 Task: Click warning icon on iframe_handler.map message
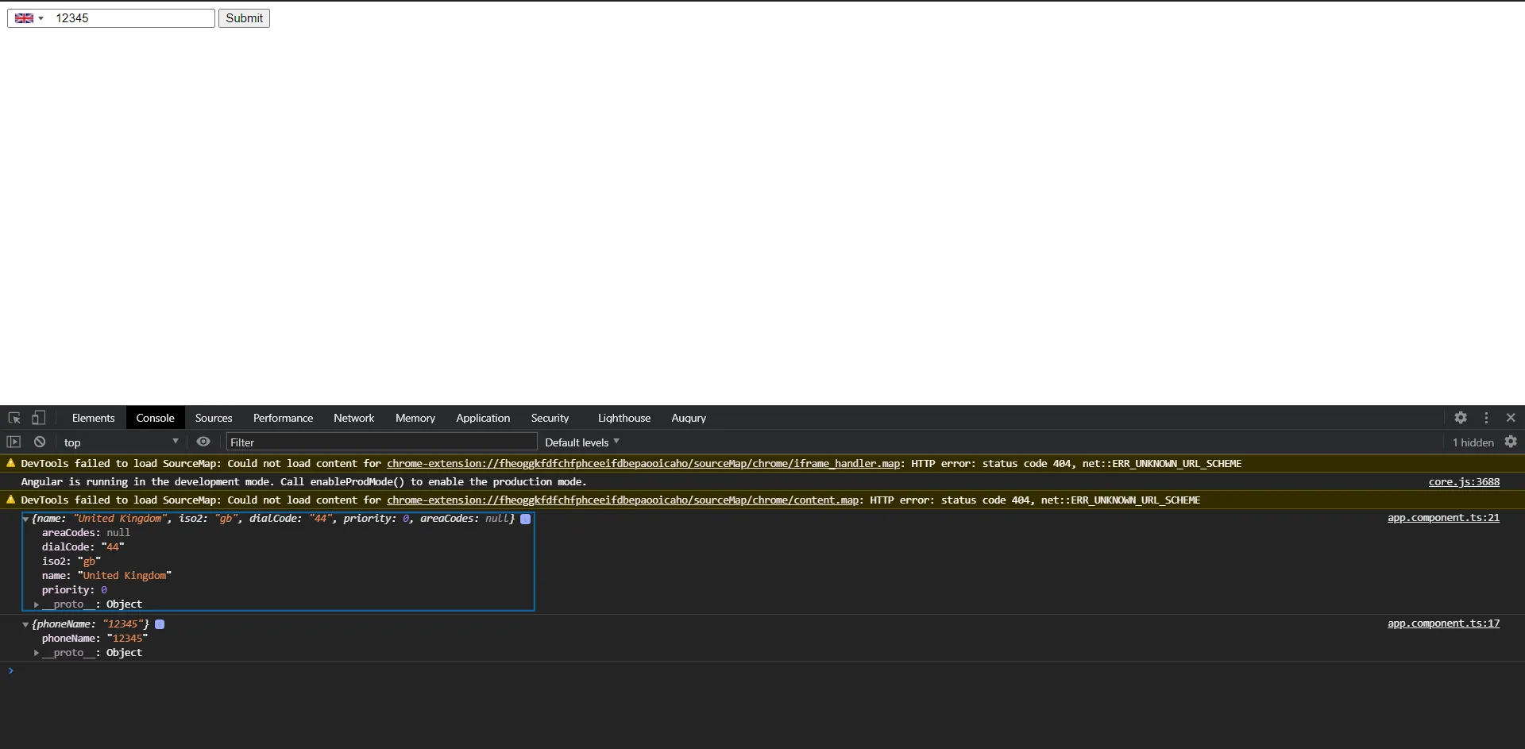pos(10,463)
